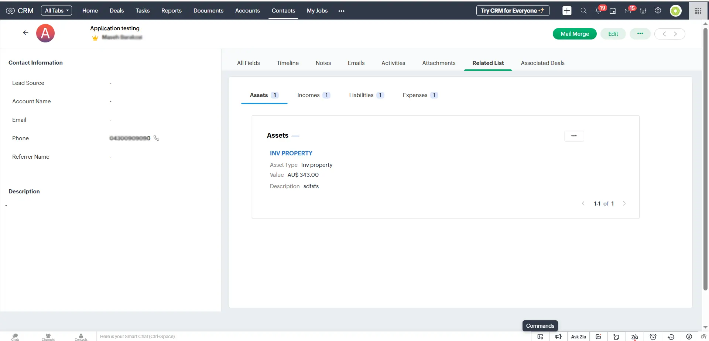The image size is (709, 341).
Task: Switch to the Liabilities tab
Action: tap(361, 95)
